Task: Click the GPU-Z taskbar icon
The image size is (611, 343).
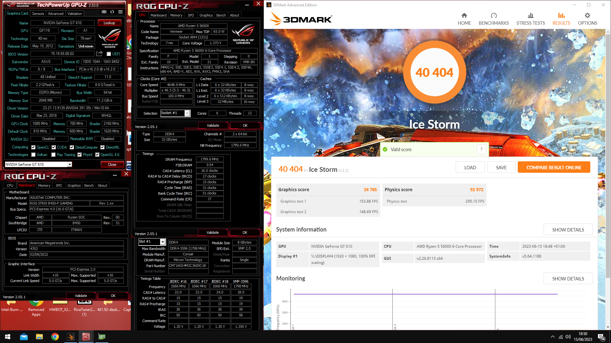Action: tap(102, 337)
